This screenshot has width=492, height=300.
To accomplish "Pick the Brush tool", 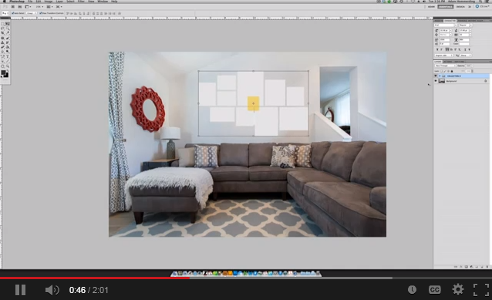I will coord(8,39).
